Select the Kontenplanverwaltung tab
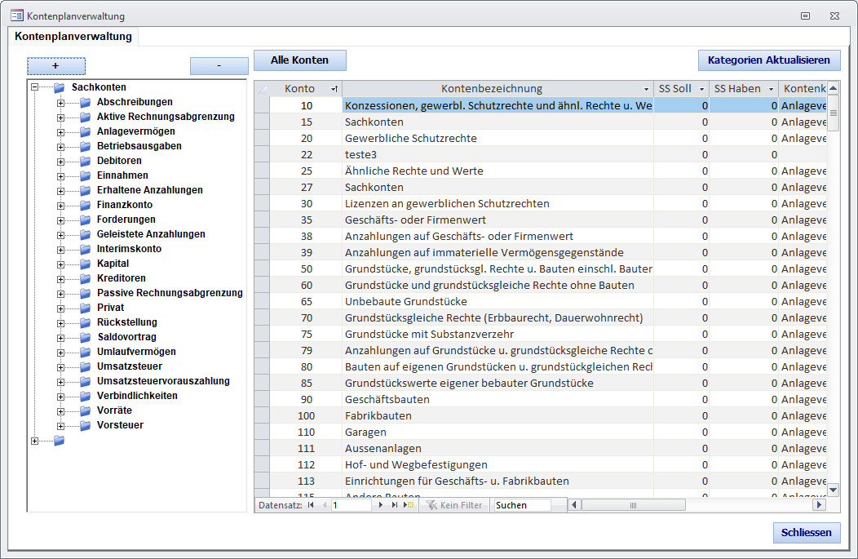The image size is (858, 559). pos(73,37)
